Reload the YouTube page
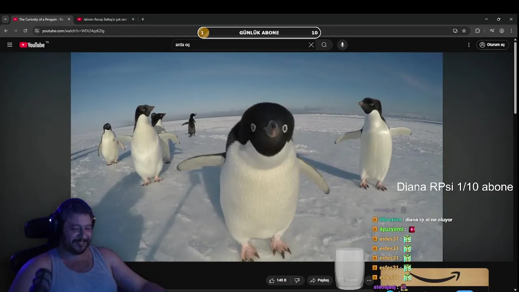This screenshot has width=519, height=292. point(25,31)
